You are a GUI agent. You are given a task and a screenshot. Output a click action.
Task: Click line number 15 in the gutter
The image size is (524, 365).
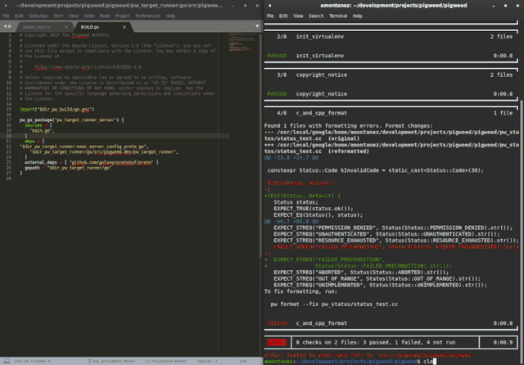pyautogui.click(x=9, y=109)
